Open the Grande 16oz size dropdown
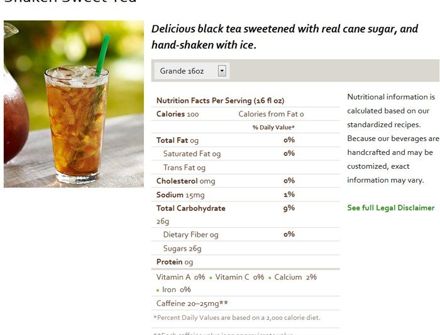The height and width of the screenshot is (335, 440). (x=192, y=71)
